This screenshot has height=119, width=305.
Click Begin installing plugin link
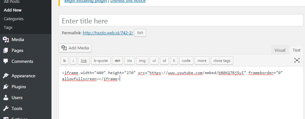86,1
